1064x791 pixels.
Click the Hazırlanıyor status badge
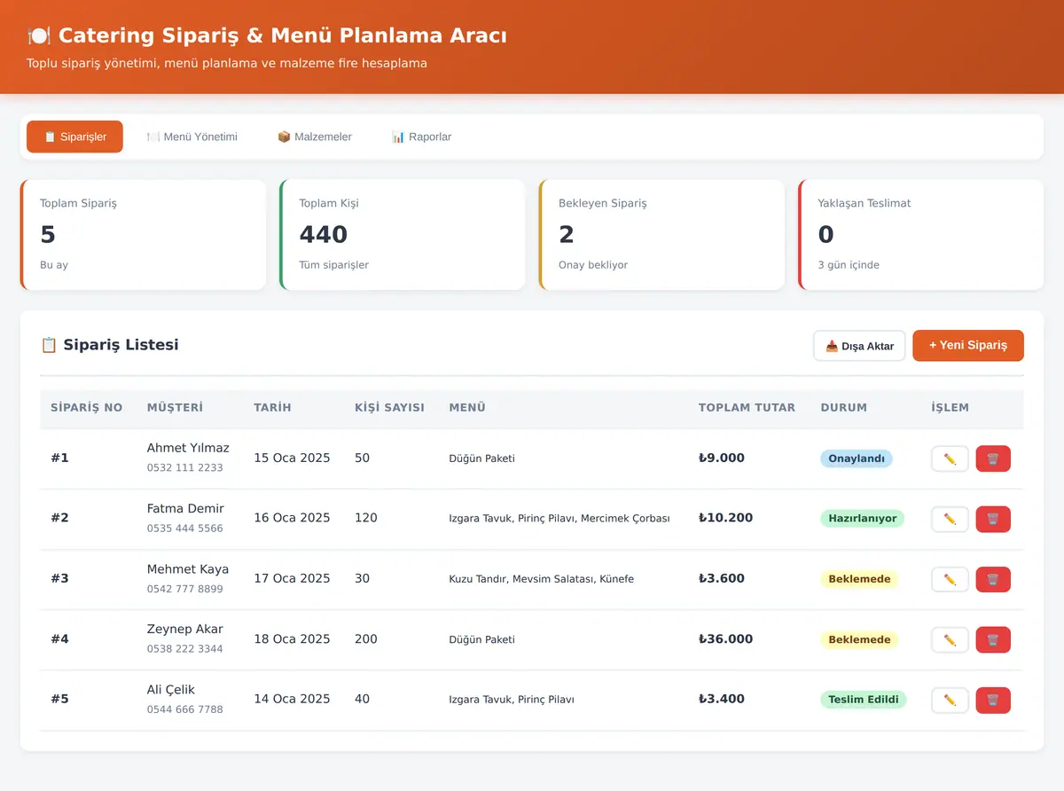862,518
